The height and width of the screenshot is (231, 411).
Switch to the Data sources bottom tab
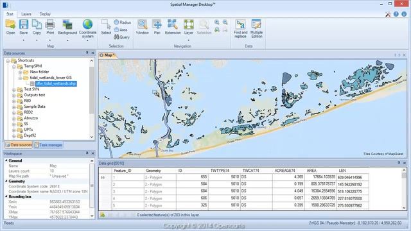pos(19,145)
